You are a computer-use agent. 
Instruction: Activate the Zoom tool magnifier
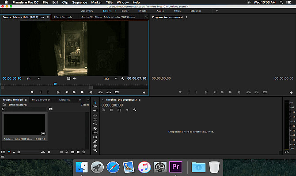pyautogui.click(x=95, y=150)
